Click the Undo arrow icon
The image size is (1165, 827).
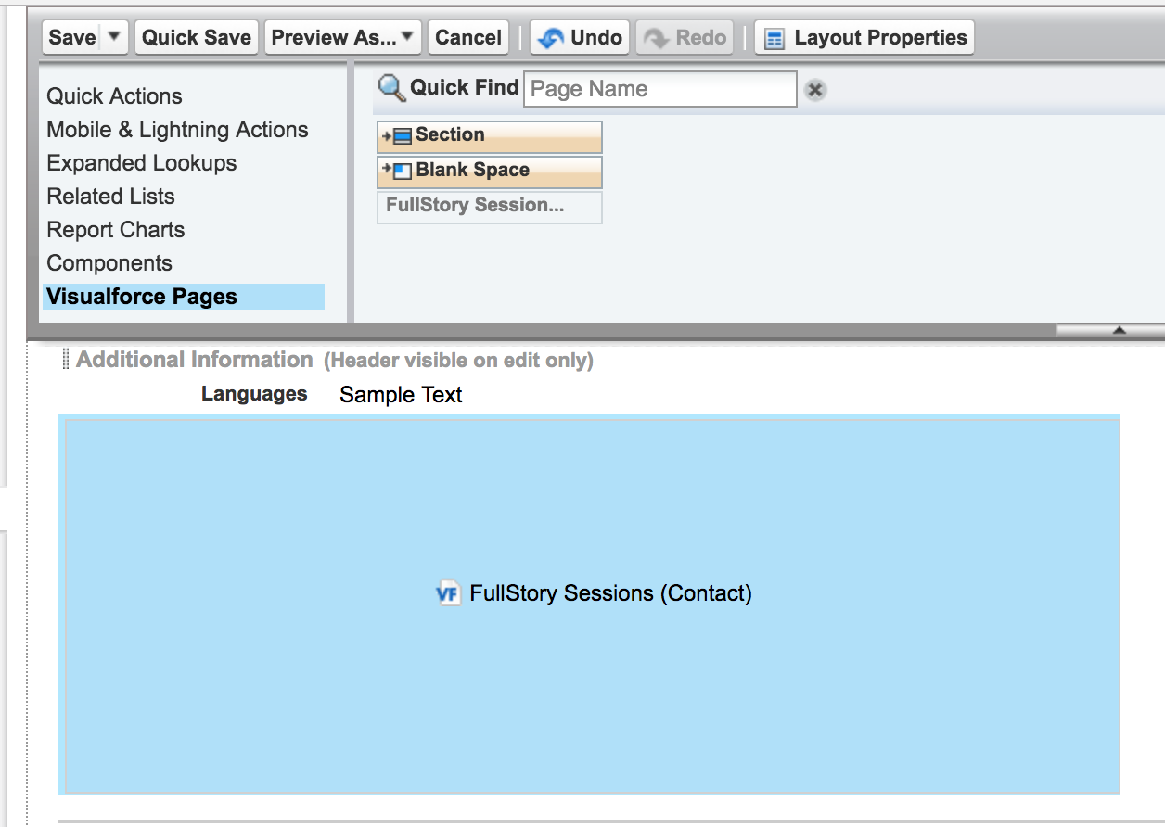click(x=551, y=39)
